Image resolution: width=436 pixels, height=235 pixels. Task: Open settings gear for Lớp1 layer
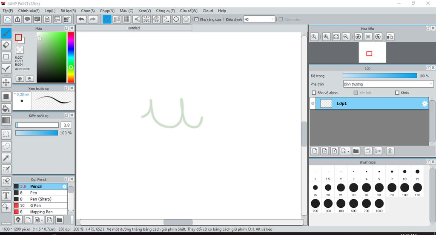425,103
